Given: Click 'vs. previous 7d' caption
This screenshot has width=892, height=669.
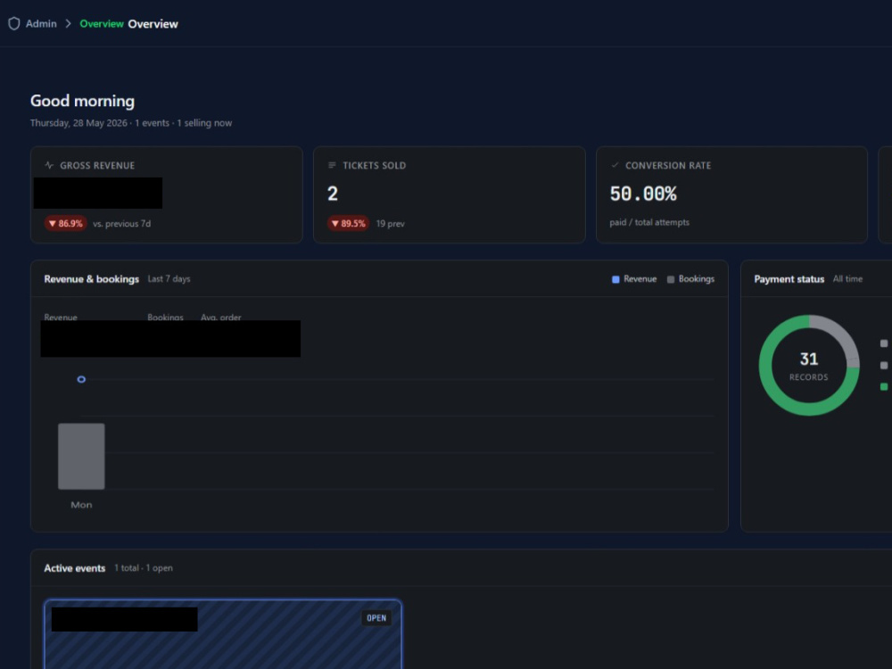Looking at the screenshot, I should (x=121, y=224).
